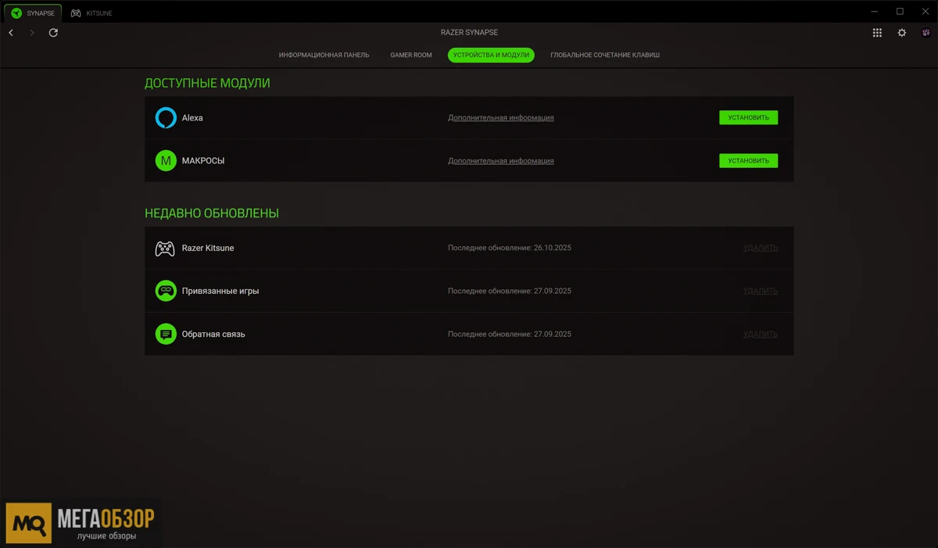
Task: Open the modules grid icon
Action: pos(877,33)
